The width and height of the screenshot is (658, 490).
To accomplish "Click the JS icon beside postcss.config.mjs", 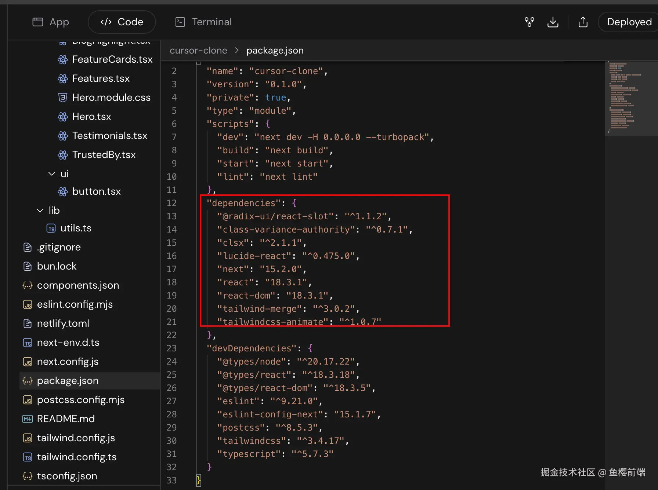I will click(28, 400).
